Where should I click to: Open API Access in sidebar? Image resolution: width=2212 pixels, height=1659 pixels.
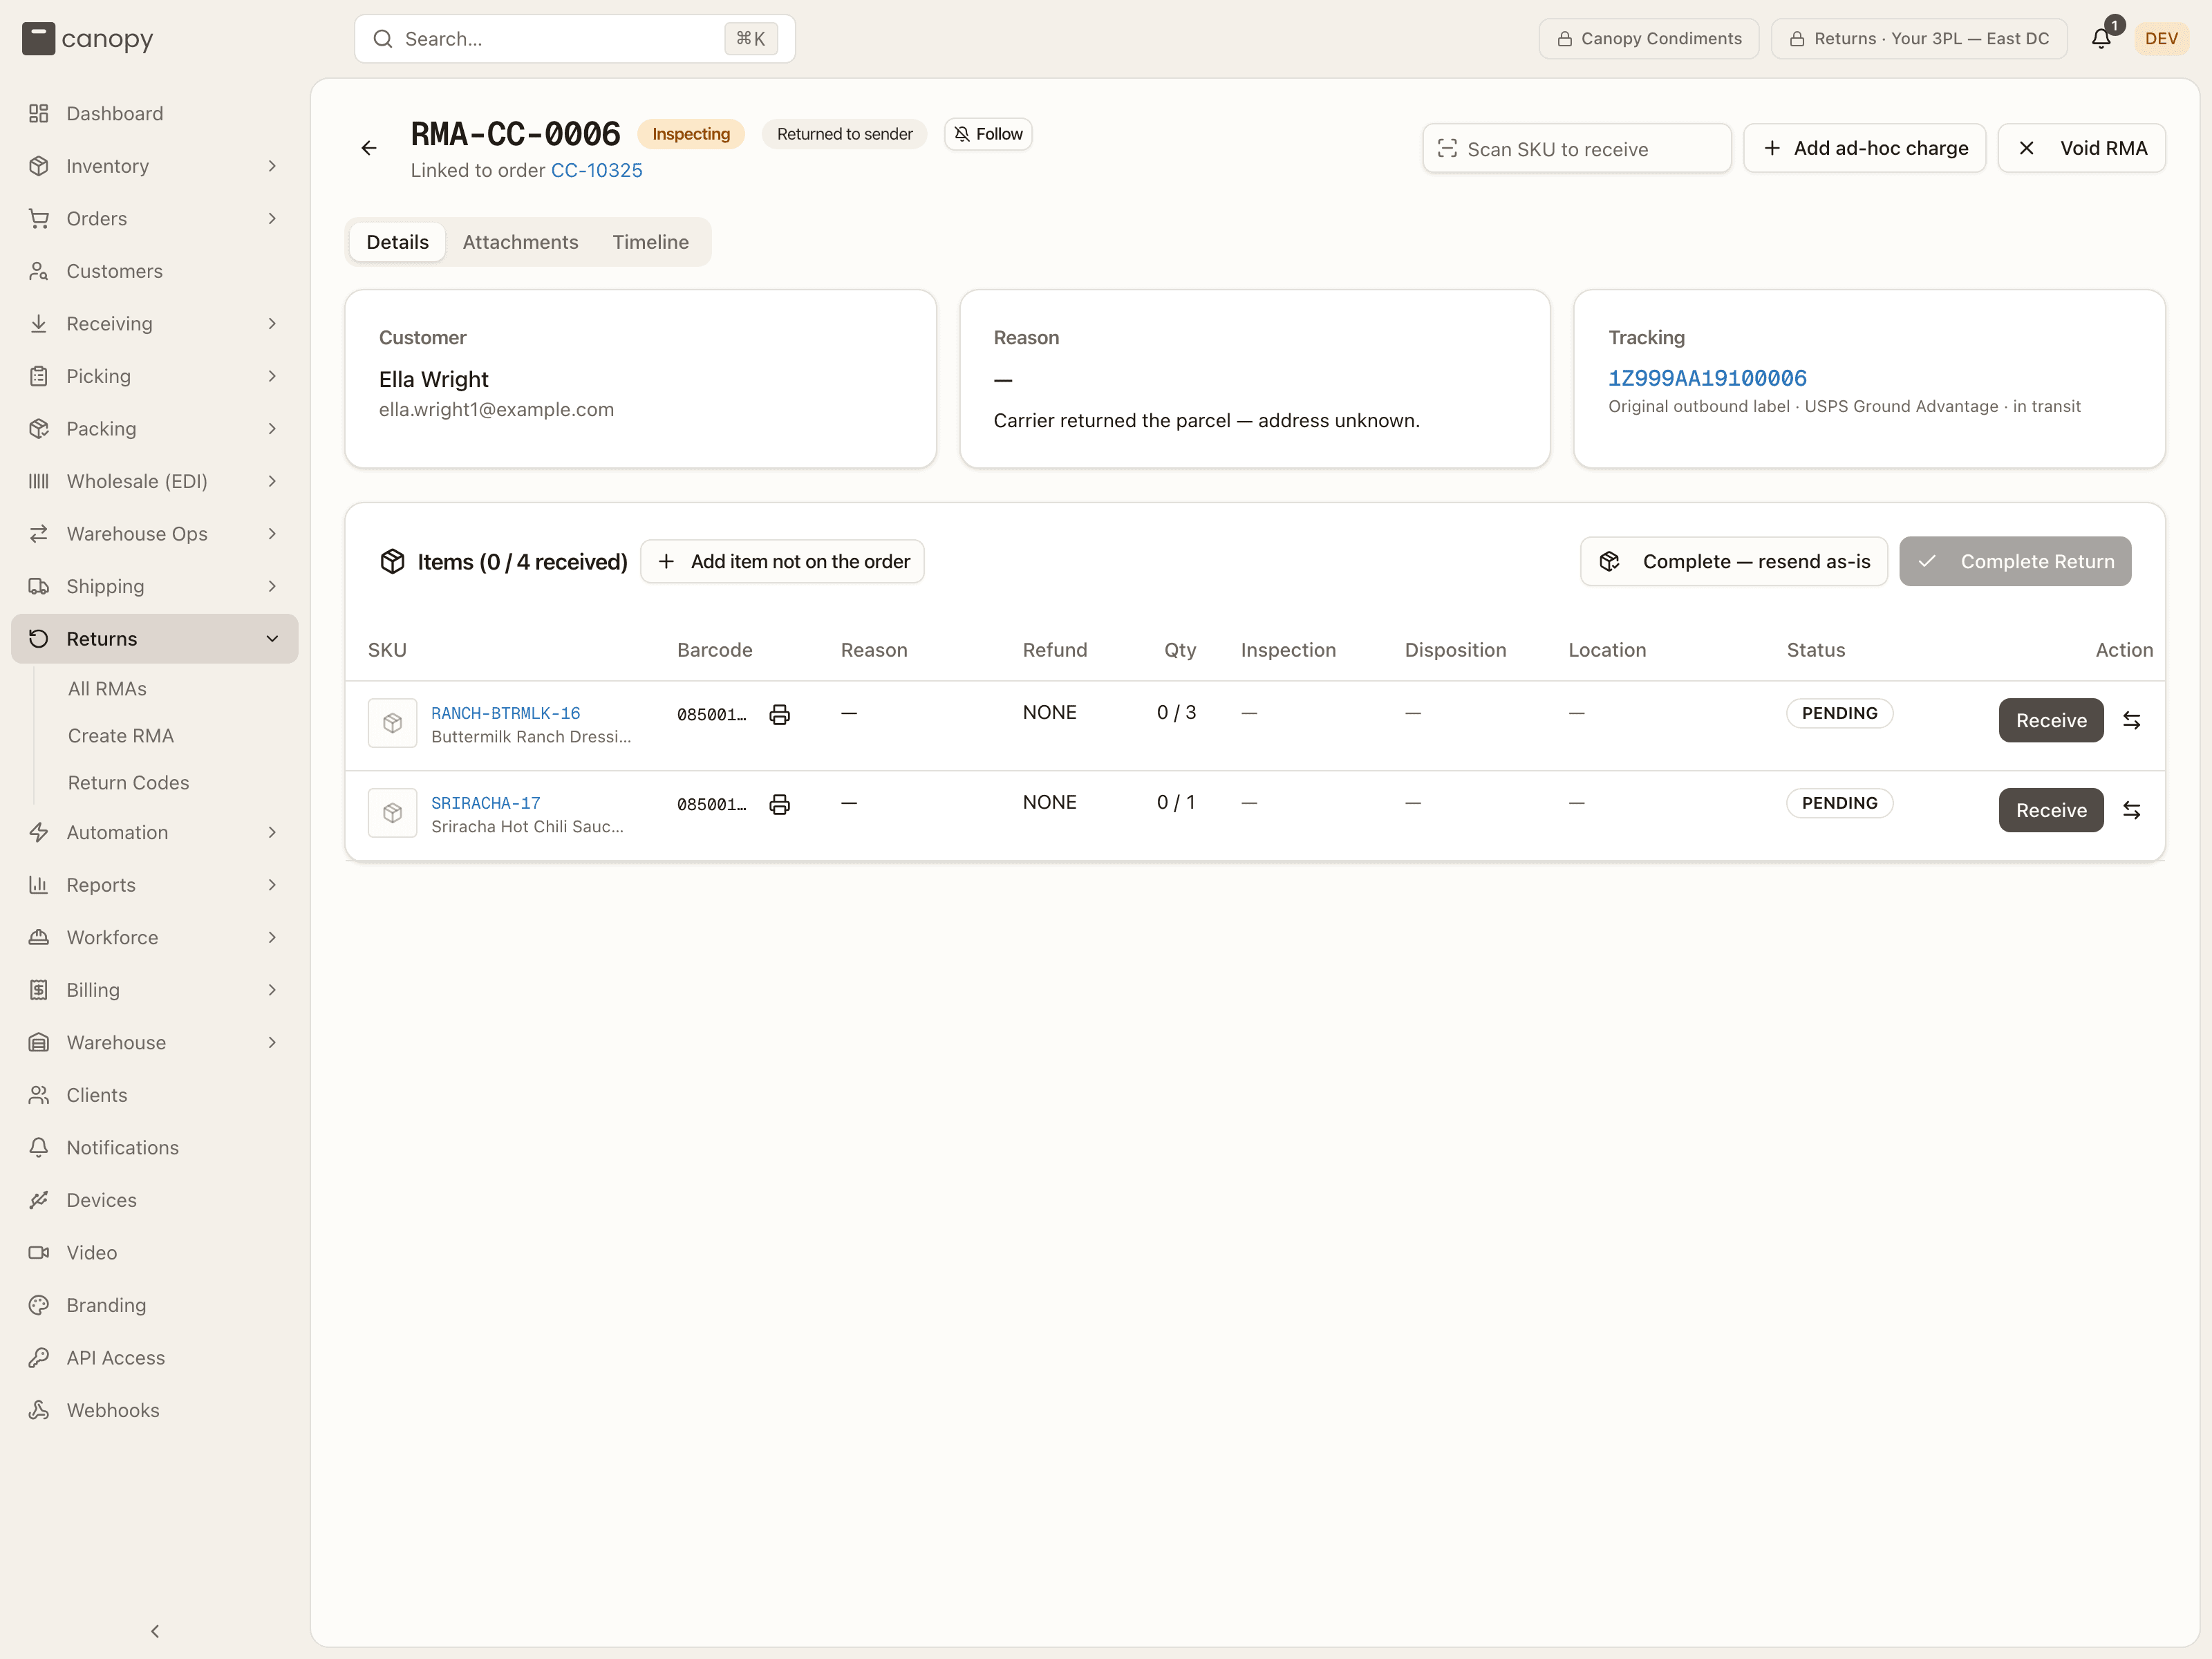pos(155,1358)
